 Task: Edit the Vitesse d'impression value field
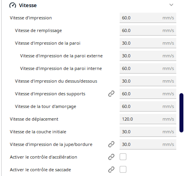coord(148,18)
